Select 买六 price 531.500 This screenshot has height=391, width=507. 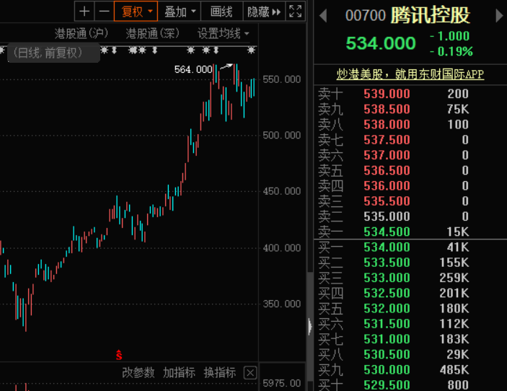(387, 323)
